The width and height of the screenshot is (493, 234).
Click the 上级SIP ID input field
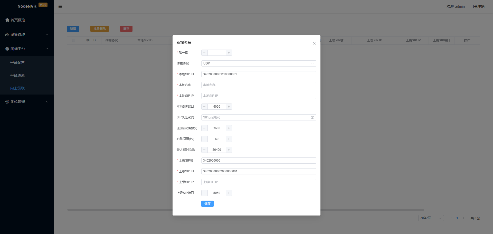tap(259, 171)
